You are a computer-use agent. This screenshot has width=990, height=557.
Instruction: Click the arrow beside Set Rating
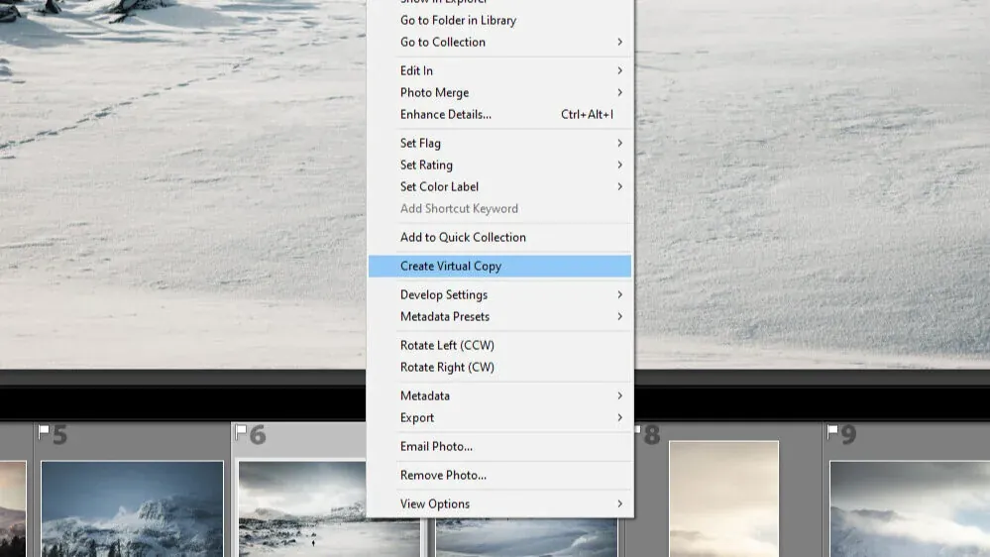pos(620,165)
